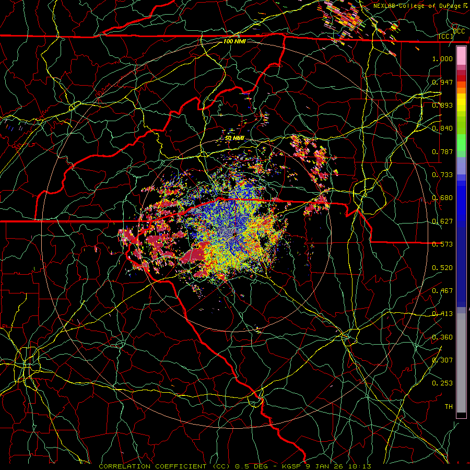The image size is (470, 470).
Task: Click the 0.627 legend value
Action: [442, 221]
